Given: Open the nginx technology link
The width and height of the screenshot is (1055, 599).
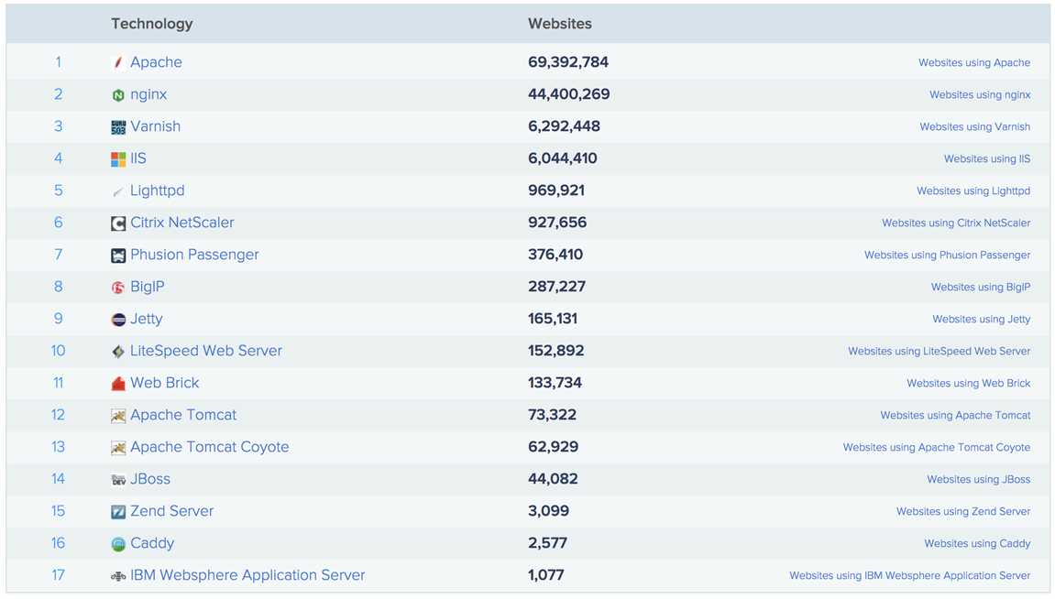Looking at the screenshot, I should [148, 94].
